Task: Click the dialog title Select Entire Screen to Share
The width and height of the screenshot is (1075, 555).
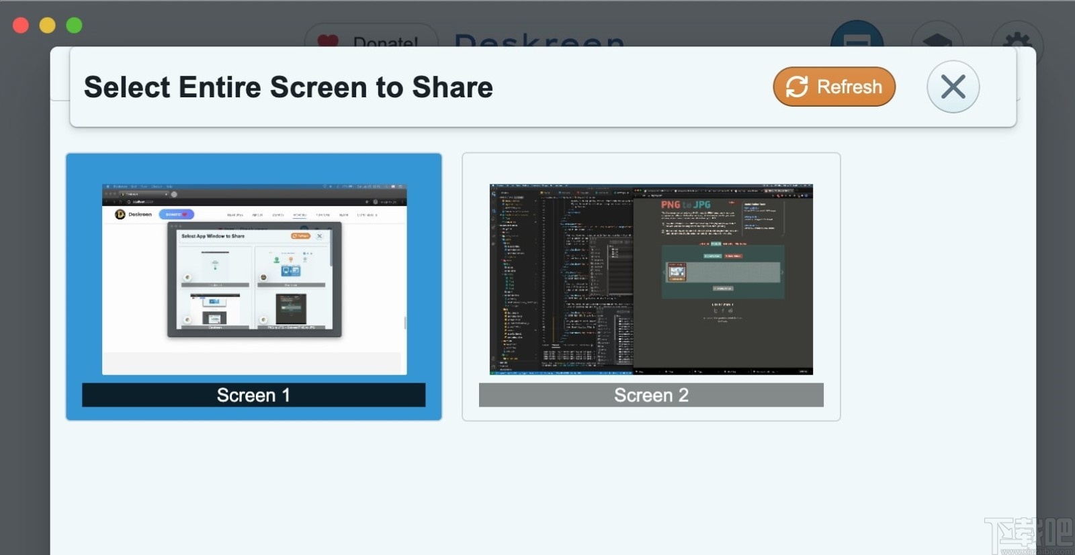Action: click(x=288, y=87)
